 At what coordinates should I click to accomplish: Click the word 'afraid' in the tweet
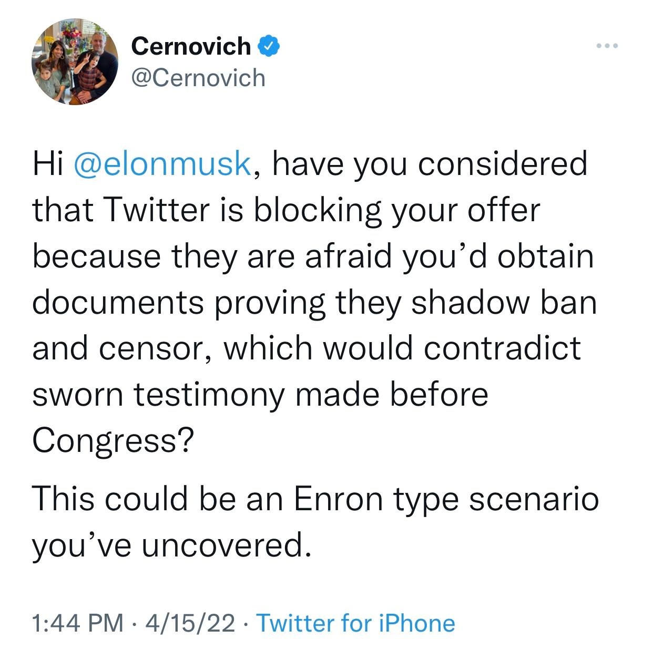click(348, 255)
